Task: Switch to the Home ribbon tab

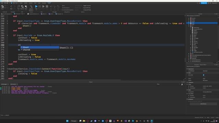Action: (21, 3)
